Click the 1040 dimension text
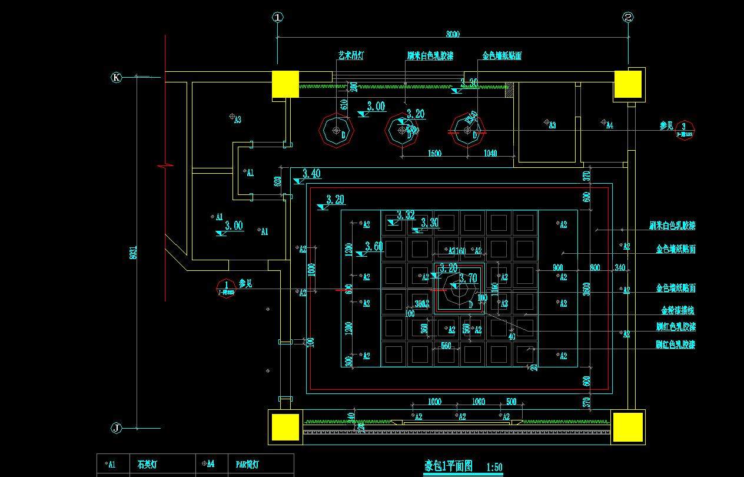This screenshot has width=744, height=477. pos(489,153)
